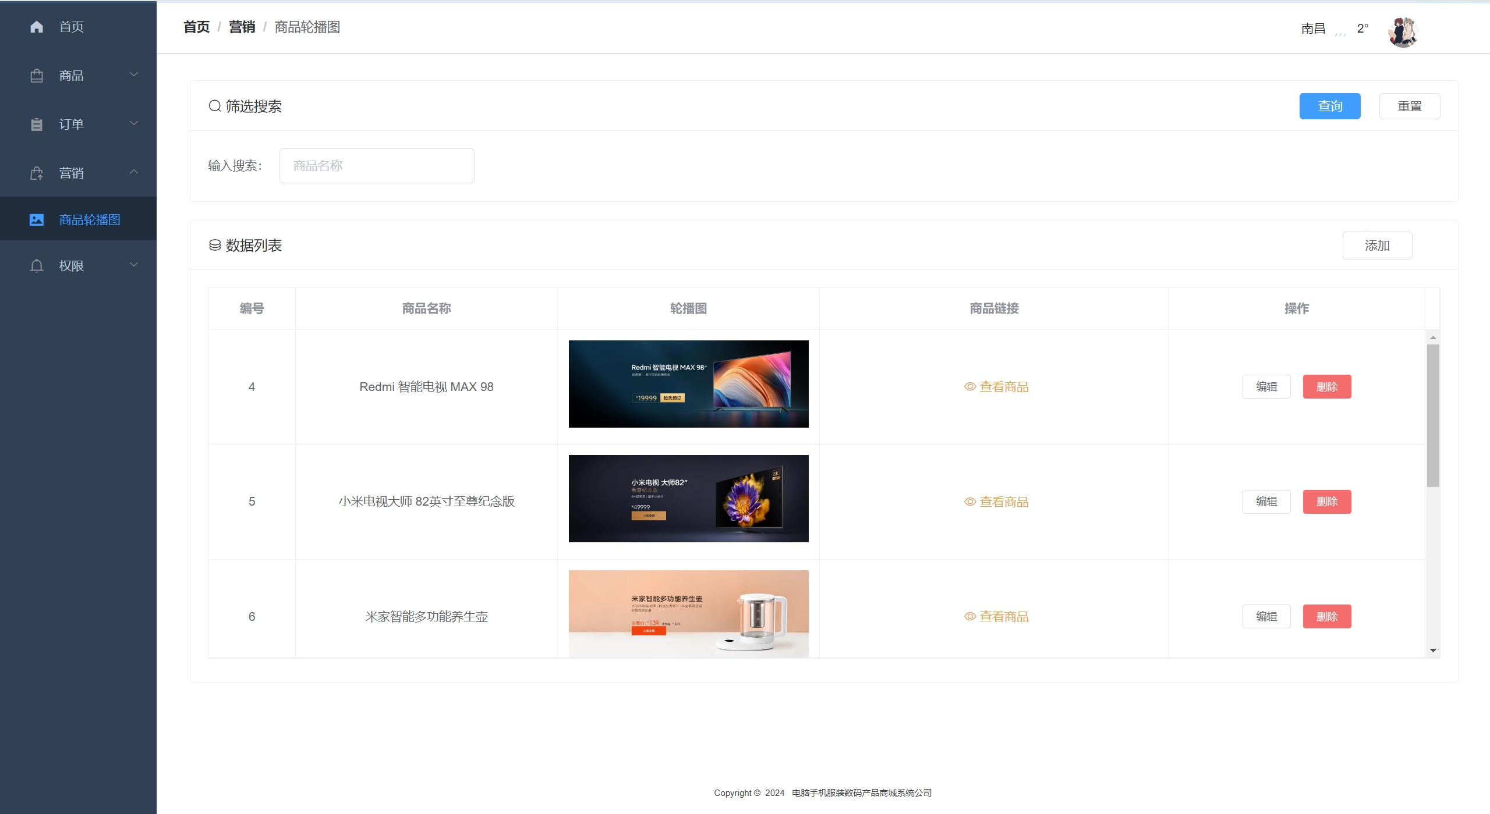Delete the row numbered 5
Viewport: 1490px width, 814px height.
click(1326, 502)
